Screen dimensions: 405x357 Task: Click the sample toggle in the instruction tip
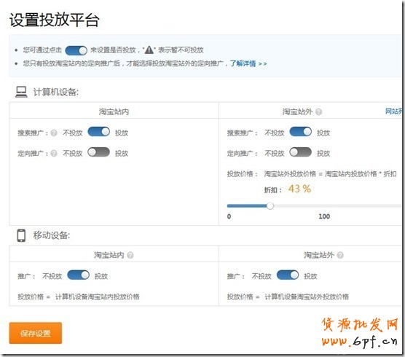[x=76, y=50]
